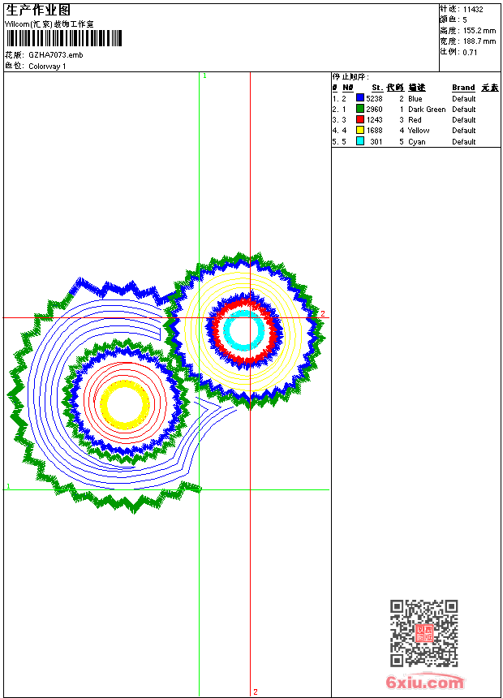Viewport: 503px width, 698px height.
Task: Click the St. column header
Action: tap(376, 88)
